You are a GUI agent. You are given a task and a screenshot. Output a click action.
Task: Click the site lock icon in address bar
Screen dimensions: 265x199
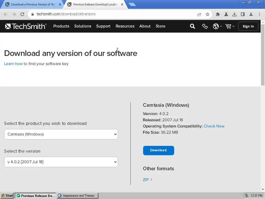click(x=33, y=14)
